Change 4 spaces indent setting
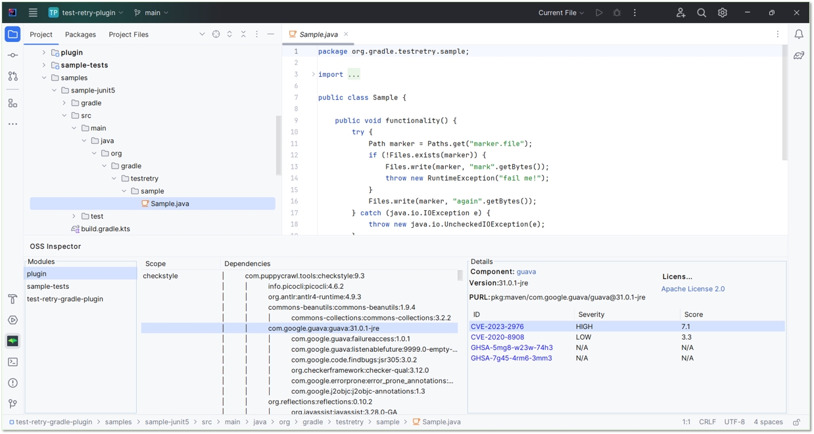The image size is (814, 434). coord(768,422)
